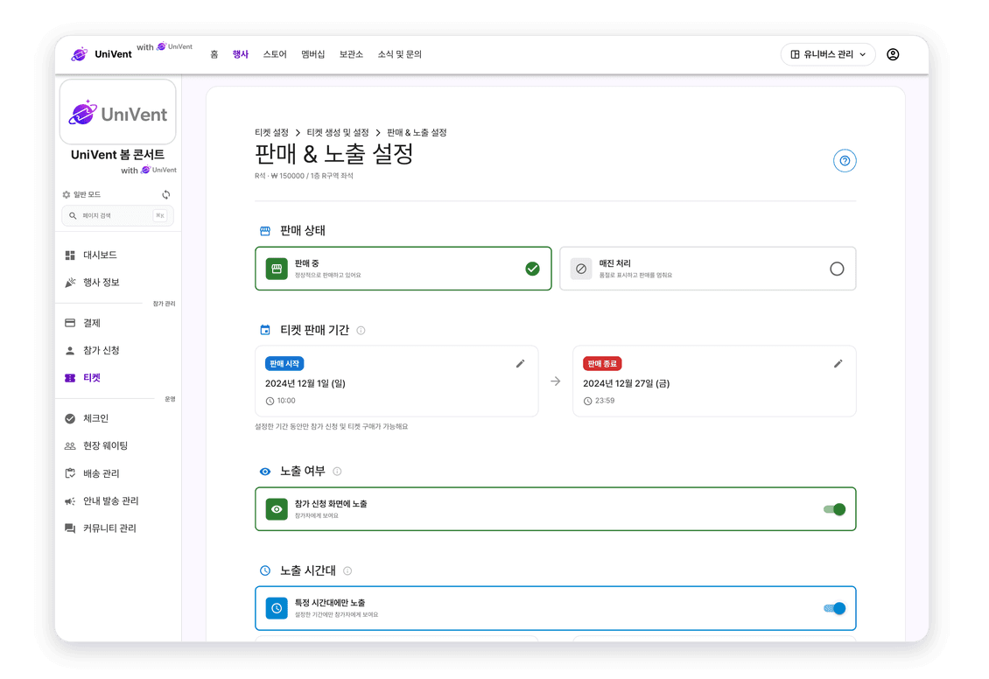989x679 pixels.
Task: Click the green store icon in 판매 중 card
Action: pos(277,269)
